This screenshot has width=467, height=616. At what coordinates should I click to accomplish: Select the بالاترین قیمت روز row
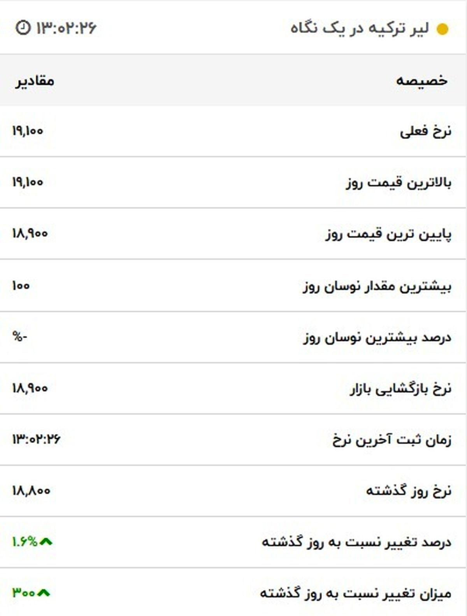point(399,183)
